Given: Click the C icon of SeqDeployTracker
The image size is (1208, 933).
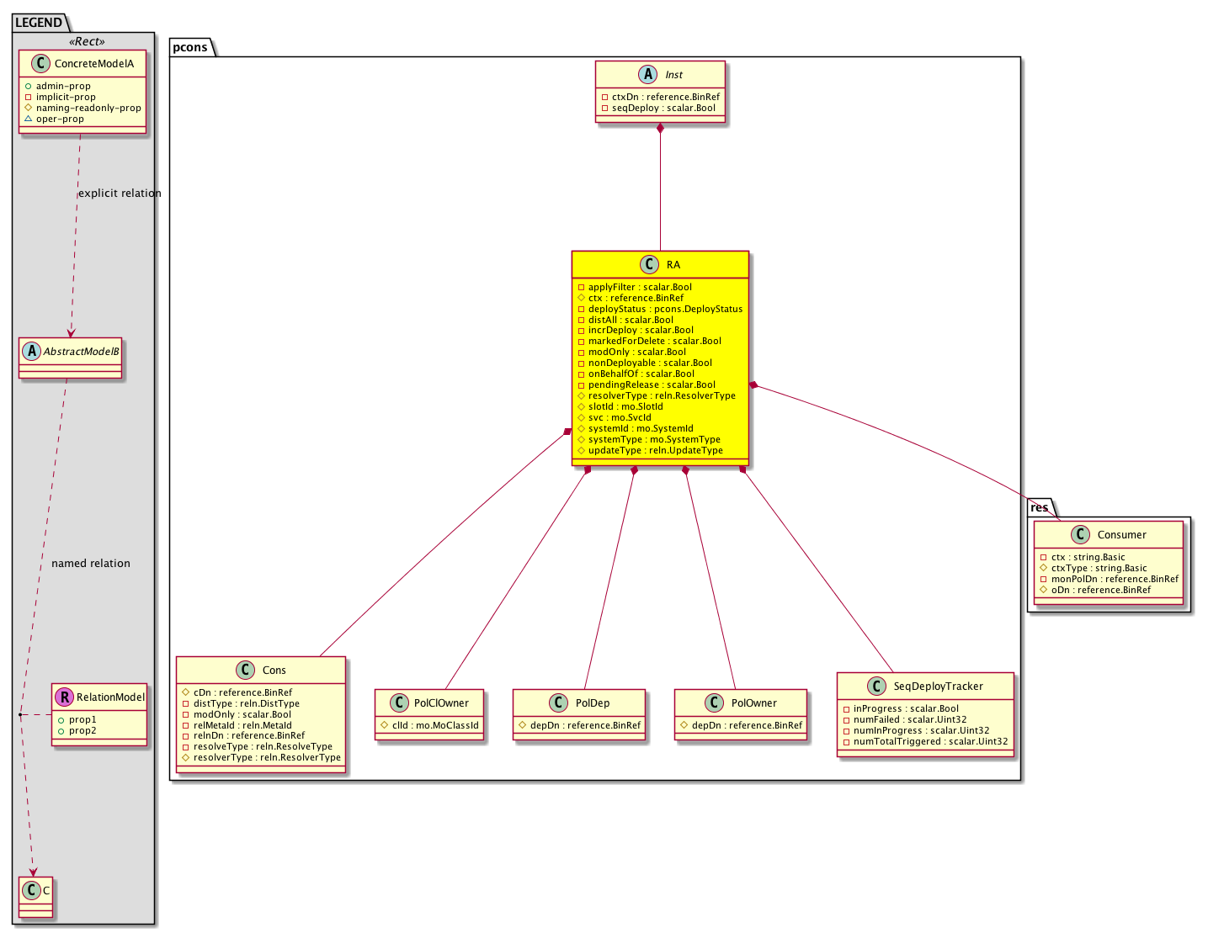Looking at the screenshot, I should click(x=876, y=686).
